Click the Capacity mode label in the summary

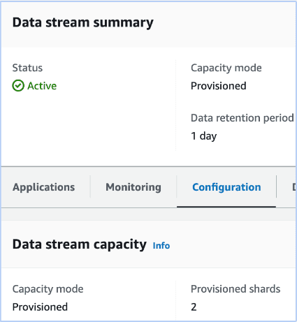point(226,68)
